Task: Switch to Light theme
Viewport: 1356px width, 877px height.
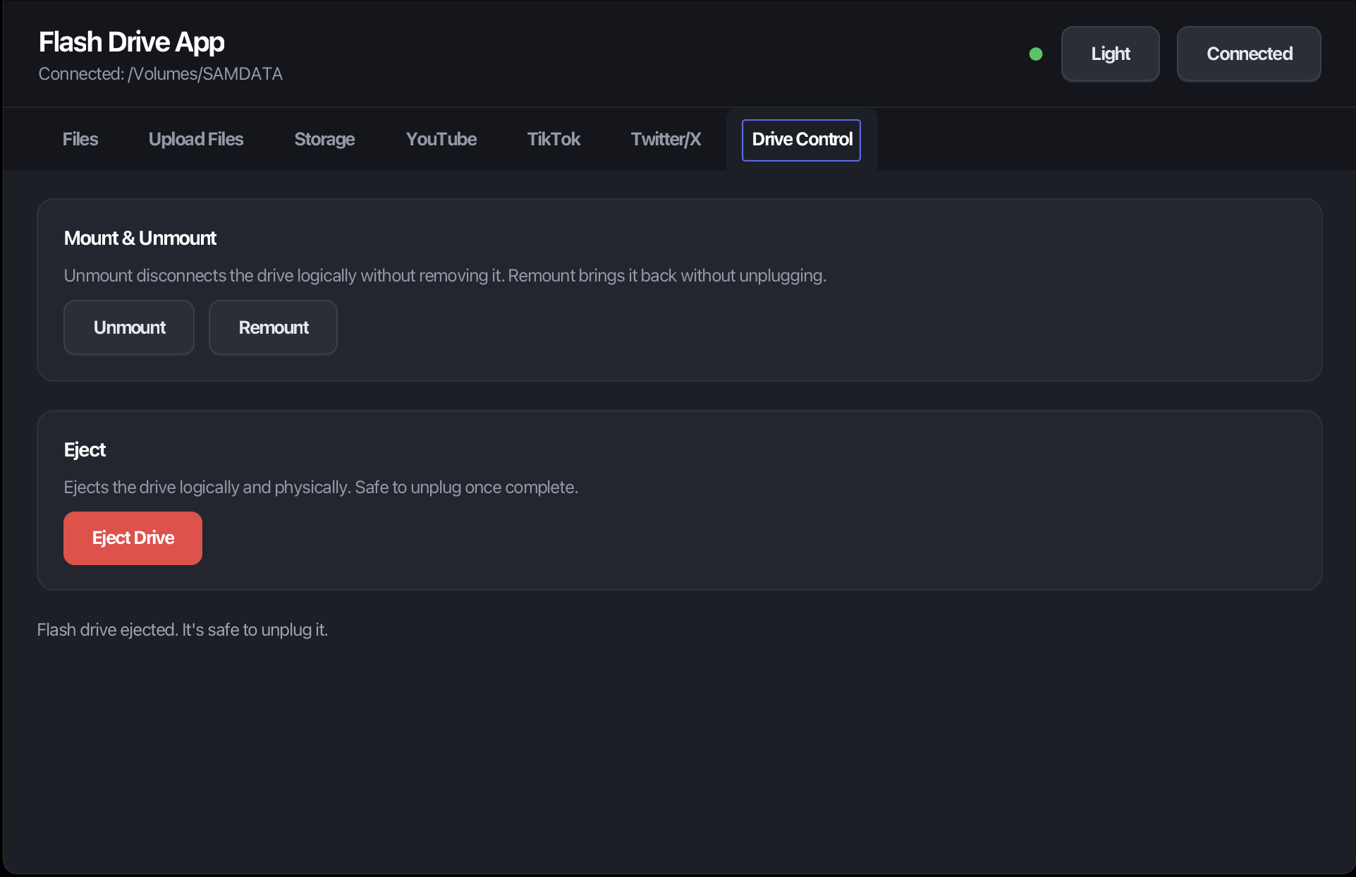Action: [x=1111, y=54]
